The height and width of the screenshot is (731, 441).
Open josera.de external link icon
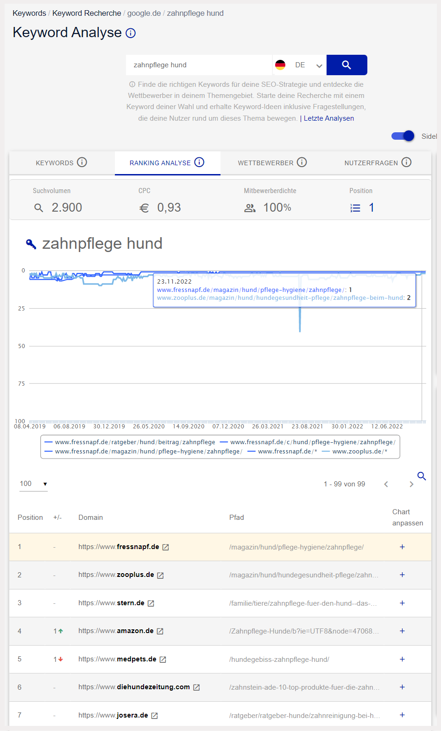[155, 716]
